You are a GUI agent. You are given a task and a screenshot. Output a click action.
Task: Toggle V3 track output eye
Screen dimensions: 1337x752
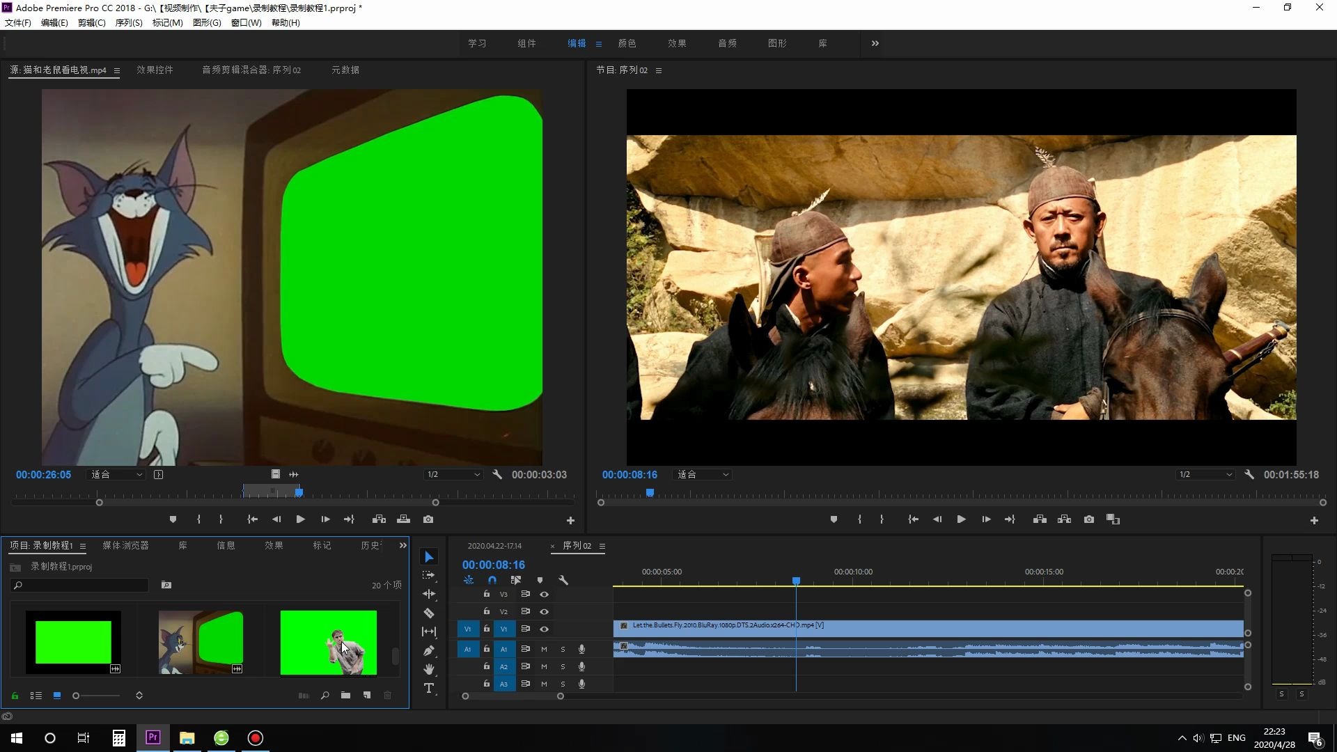click(545, 595)
